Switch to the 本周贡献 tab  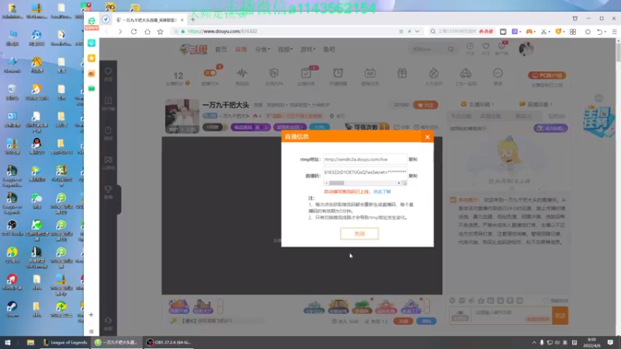tap(491, 116)
